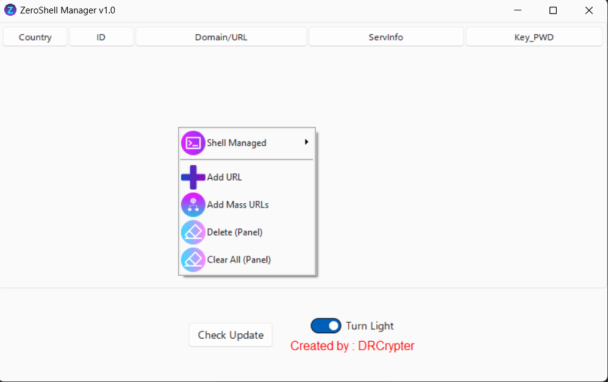
Task: Maximize the ZeroShell Manager window
Action: (553, 10)
